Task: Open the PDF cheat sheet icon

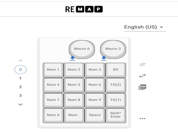Action: 143,87
